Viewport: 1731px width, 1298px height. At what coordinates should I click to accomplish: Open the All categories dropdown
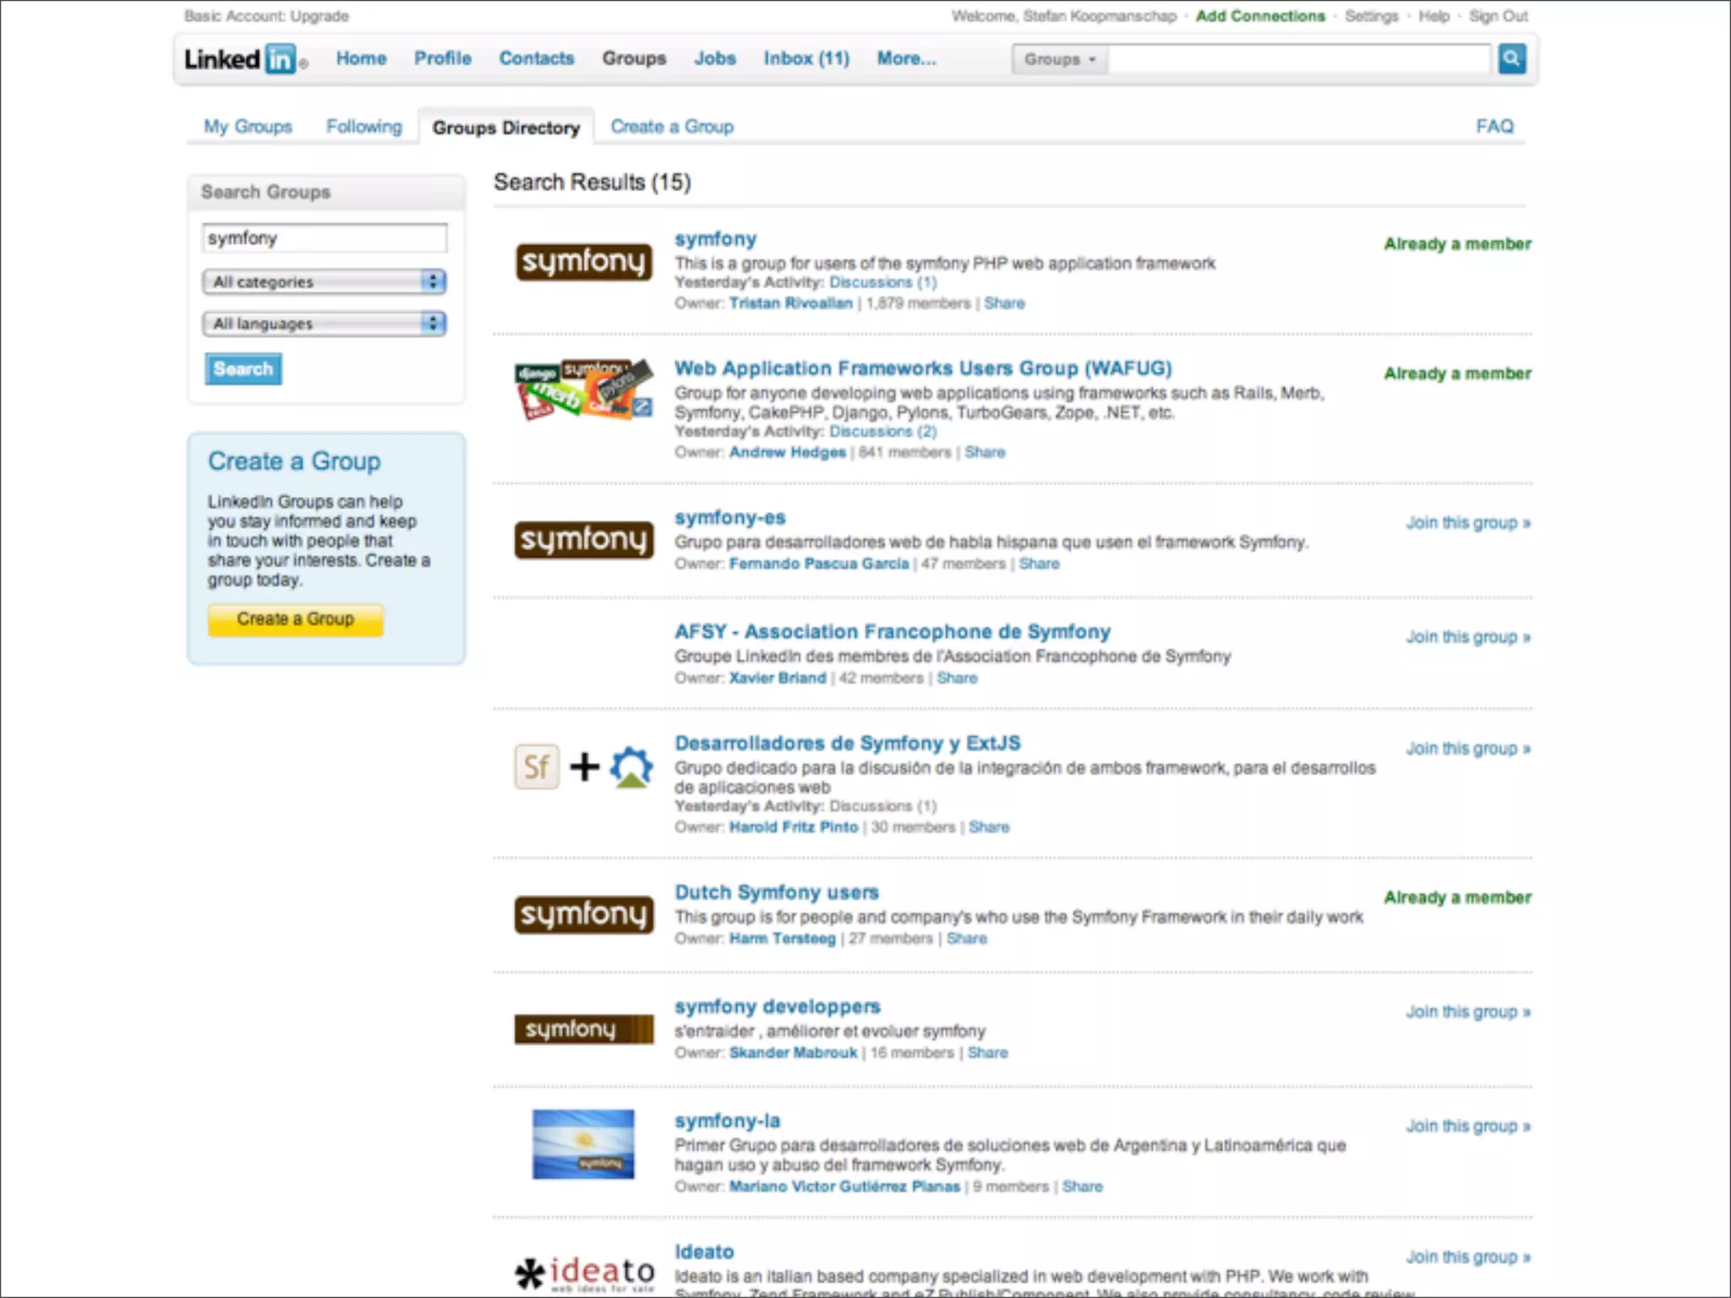[325, 281]
